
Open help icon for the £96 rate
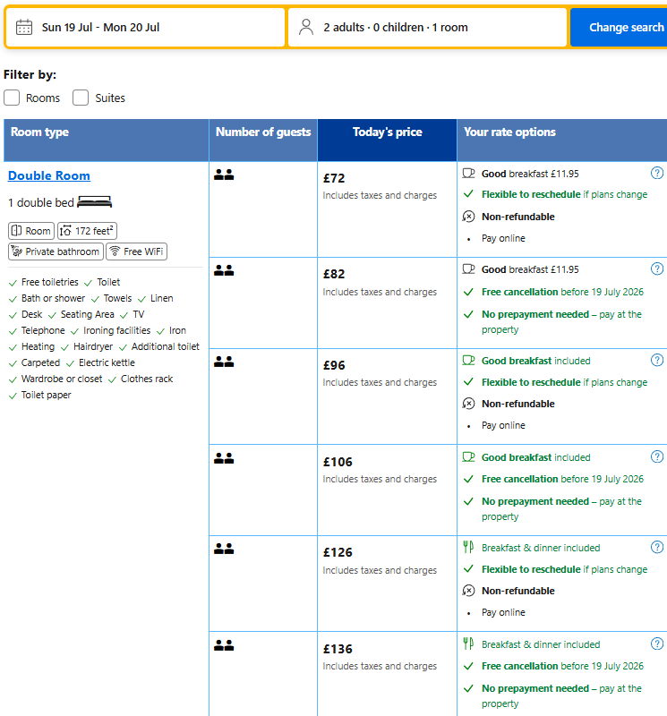[x=657, y=361]
